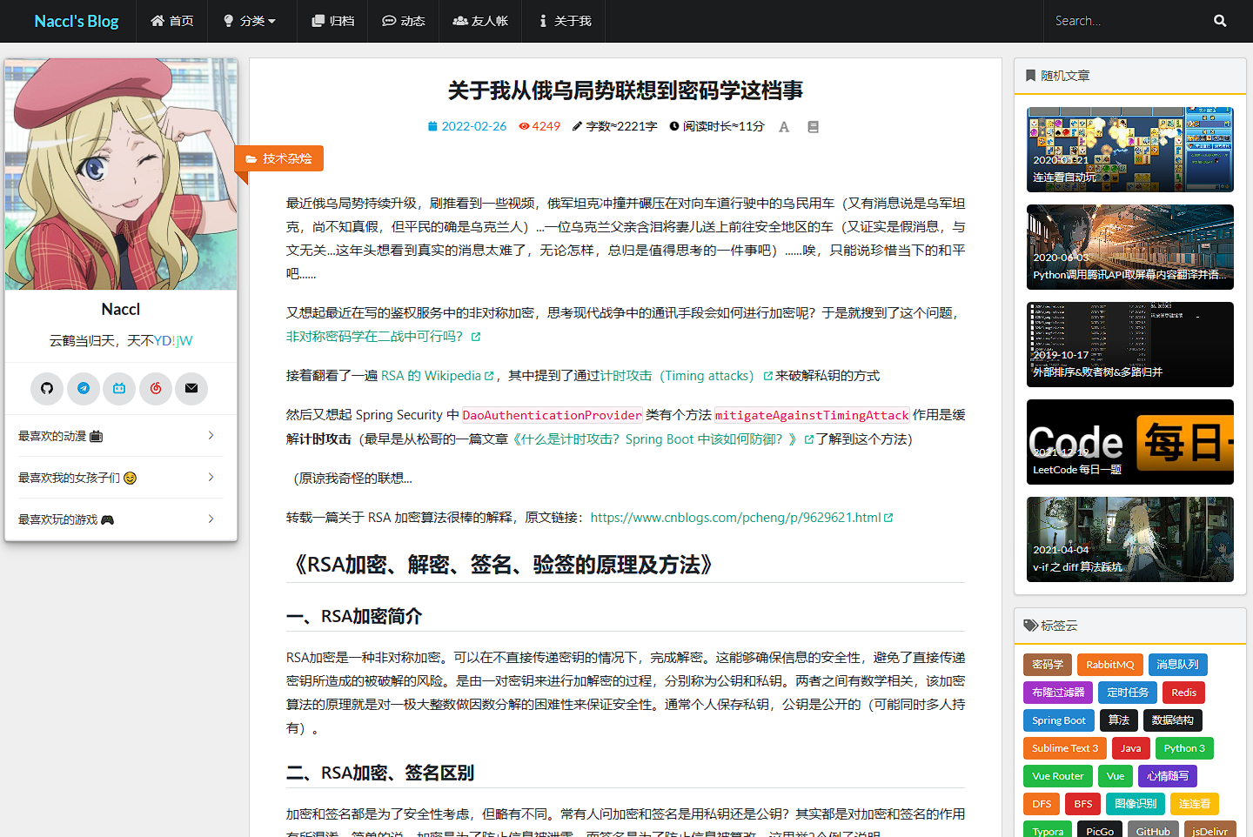The image size is (1253, 837).
Task: Expand the 最喜欢的动漫 entry
Action: (121, 436)
